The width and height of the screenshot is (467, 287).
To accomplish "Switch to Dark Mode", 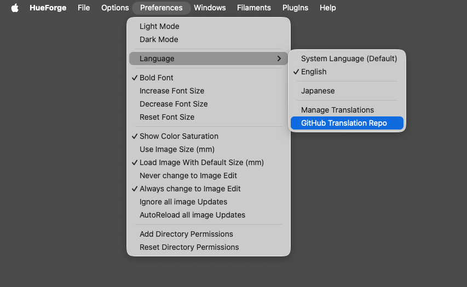I will point(209,39).
